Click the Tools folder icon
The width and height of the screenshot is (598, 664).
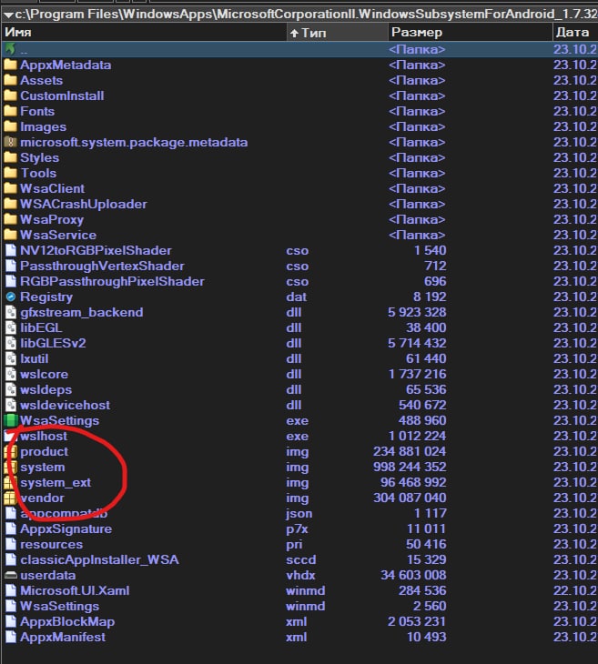[x=10, y=173]
